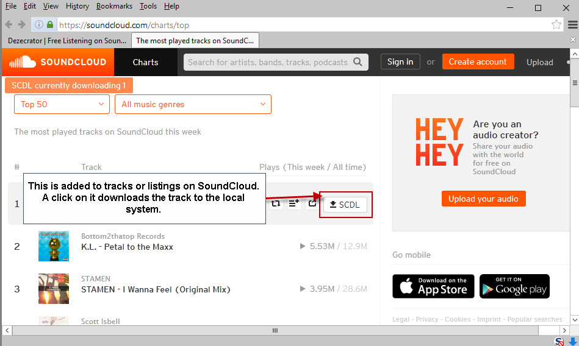Bookmark this page with the star icon
The image size is (579, 346).
(556, 25)
